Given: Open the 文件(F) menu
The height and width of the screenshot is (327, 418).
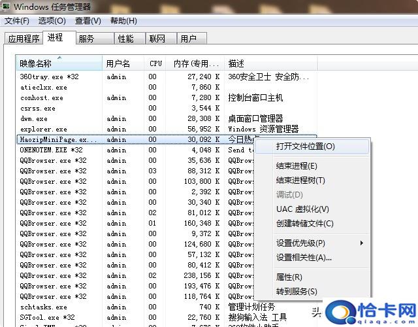Looking at the screenshot, I should (x=17, y=21).
